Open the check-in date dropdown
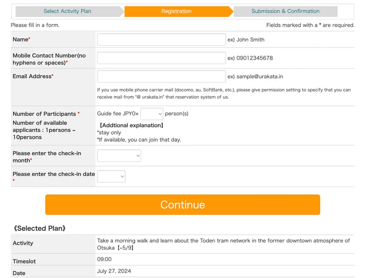 111,176
